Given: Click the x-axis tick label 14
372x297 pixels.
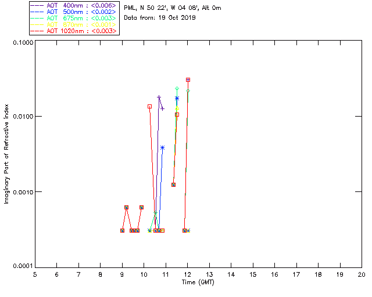Looking at the screenshot, I should coord(231,274).
